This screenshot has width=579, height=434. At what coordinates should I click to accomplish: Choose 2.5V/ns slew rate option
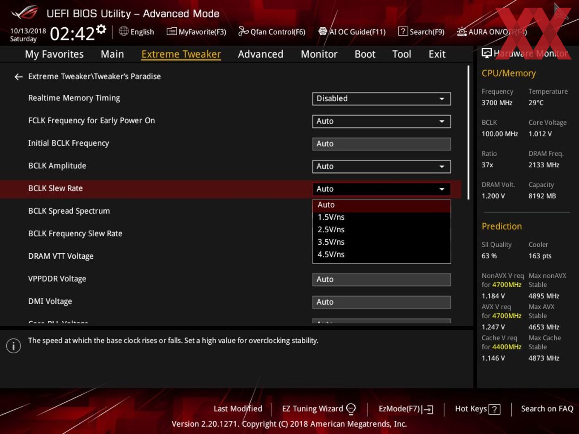(381, 230)
